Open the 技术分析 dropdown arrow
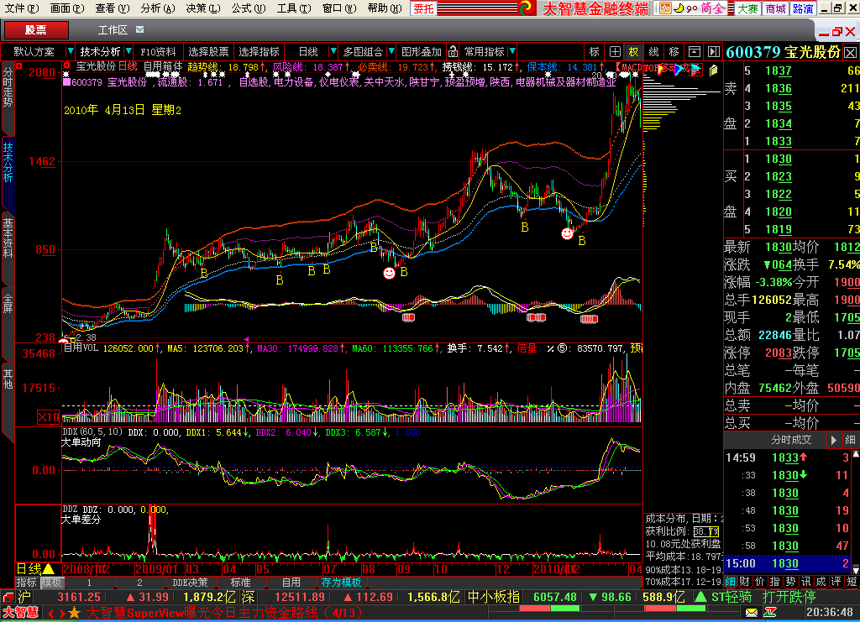Screen dimensions: 860x622 tap(128, 51)
